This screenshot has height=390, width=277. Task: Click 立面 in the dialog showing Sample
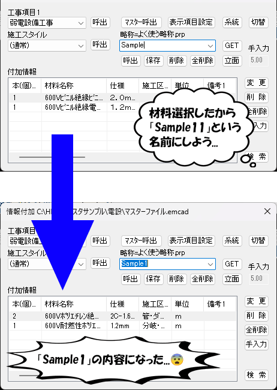point(232,61)
